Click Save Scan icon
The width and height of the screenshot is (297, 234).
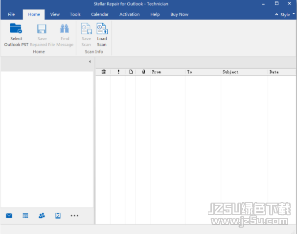pos(87,28)
